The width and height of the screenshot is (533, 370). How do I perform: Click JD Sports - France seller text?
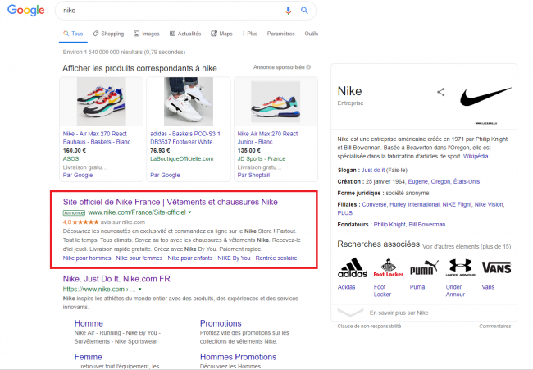pyautogui.click(x=262, y=159)
